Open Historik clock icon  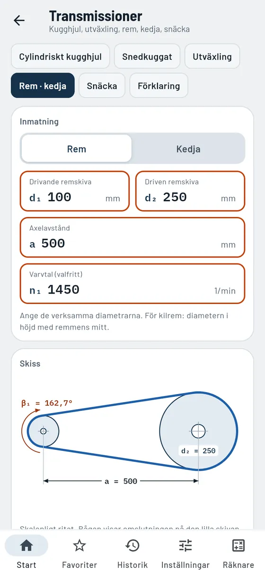pos(132,546)
